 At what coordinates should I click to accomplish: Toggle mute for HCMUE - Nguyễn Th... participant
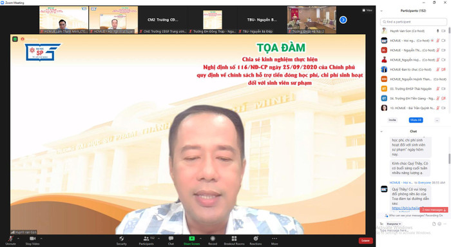point(437,50)
